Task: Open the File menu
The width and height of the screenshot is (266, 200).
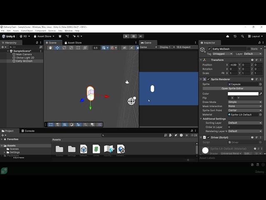Action: coord(3,31)
